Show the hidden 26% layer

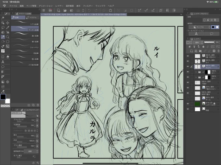[x=188, y=98]
